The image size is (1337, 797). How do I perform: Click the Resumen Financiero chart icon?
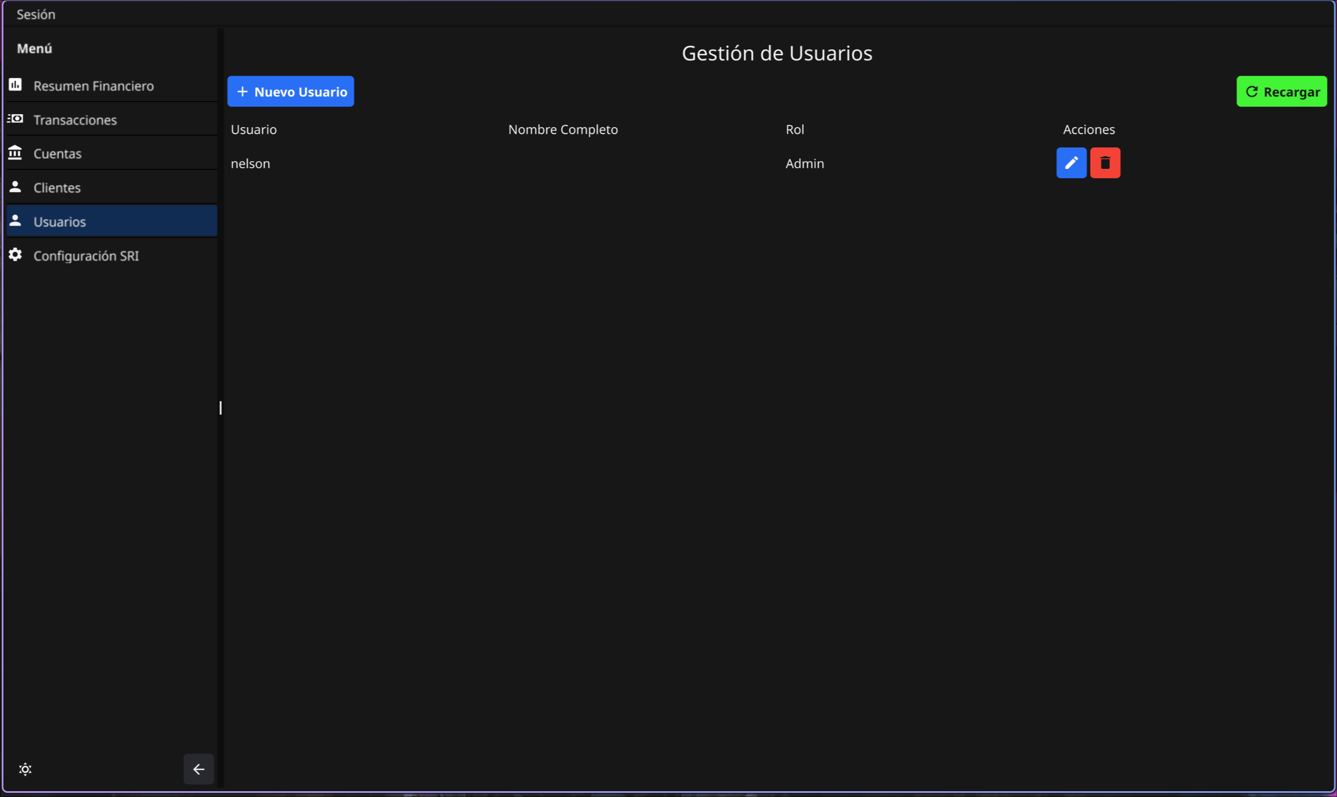click(15, 85)
